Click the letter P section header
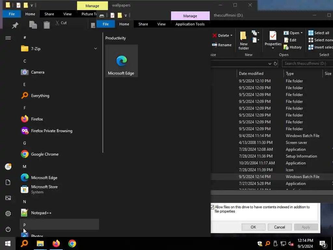This screenshot has width=333, height=250. (x=59, y=225)
